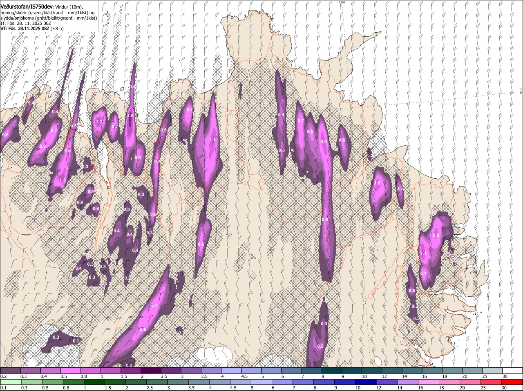Click the dark teal 8 snow legend swatch
Image resolution: width=523 pixels, height=391 pixels.
[332, 371]
